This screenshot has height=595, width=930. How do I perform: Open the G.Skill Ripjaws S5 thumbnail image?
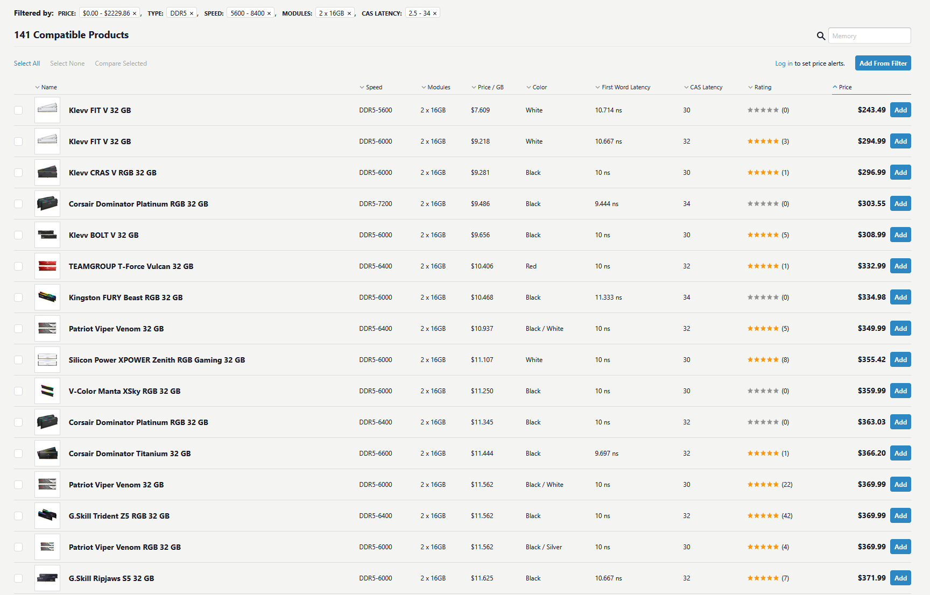point(47,578)
